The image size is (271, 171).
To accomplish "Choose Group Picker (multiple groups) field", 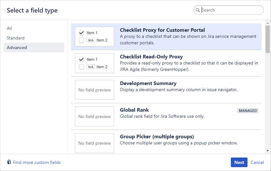I will 166,143.
